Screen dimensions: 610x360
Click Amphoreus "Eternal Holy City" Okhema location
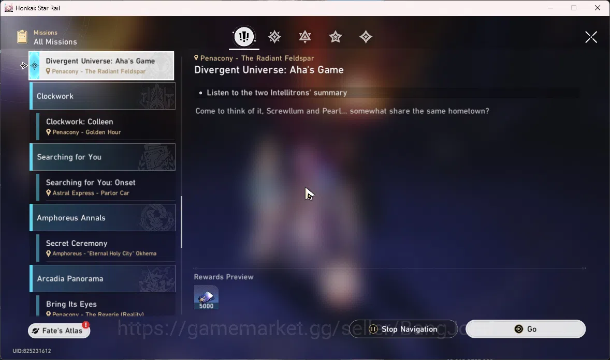(104, 253)
